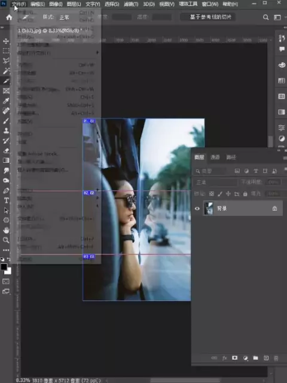Create a new layer group folder

pyautogui.click(x=255, y=358)
